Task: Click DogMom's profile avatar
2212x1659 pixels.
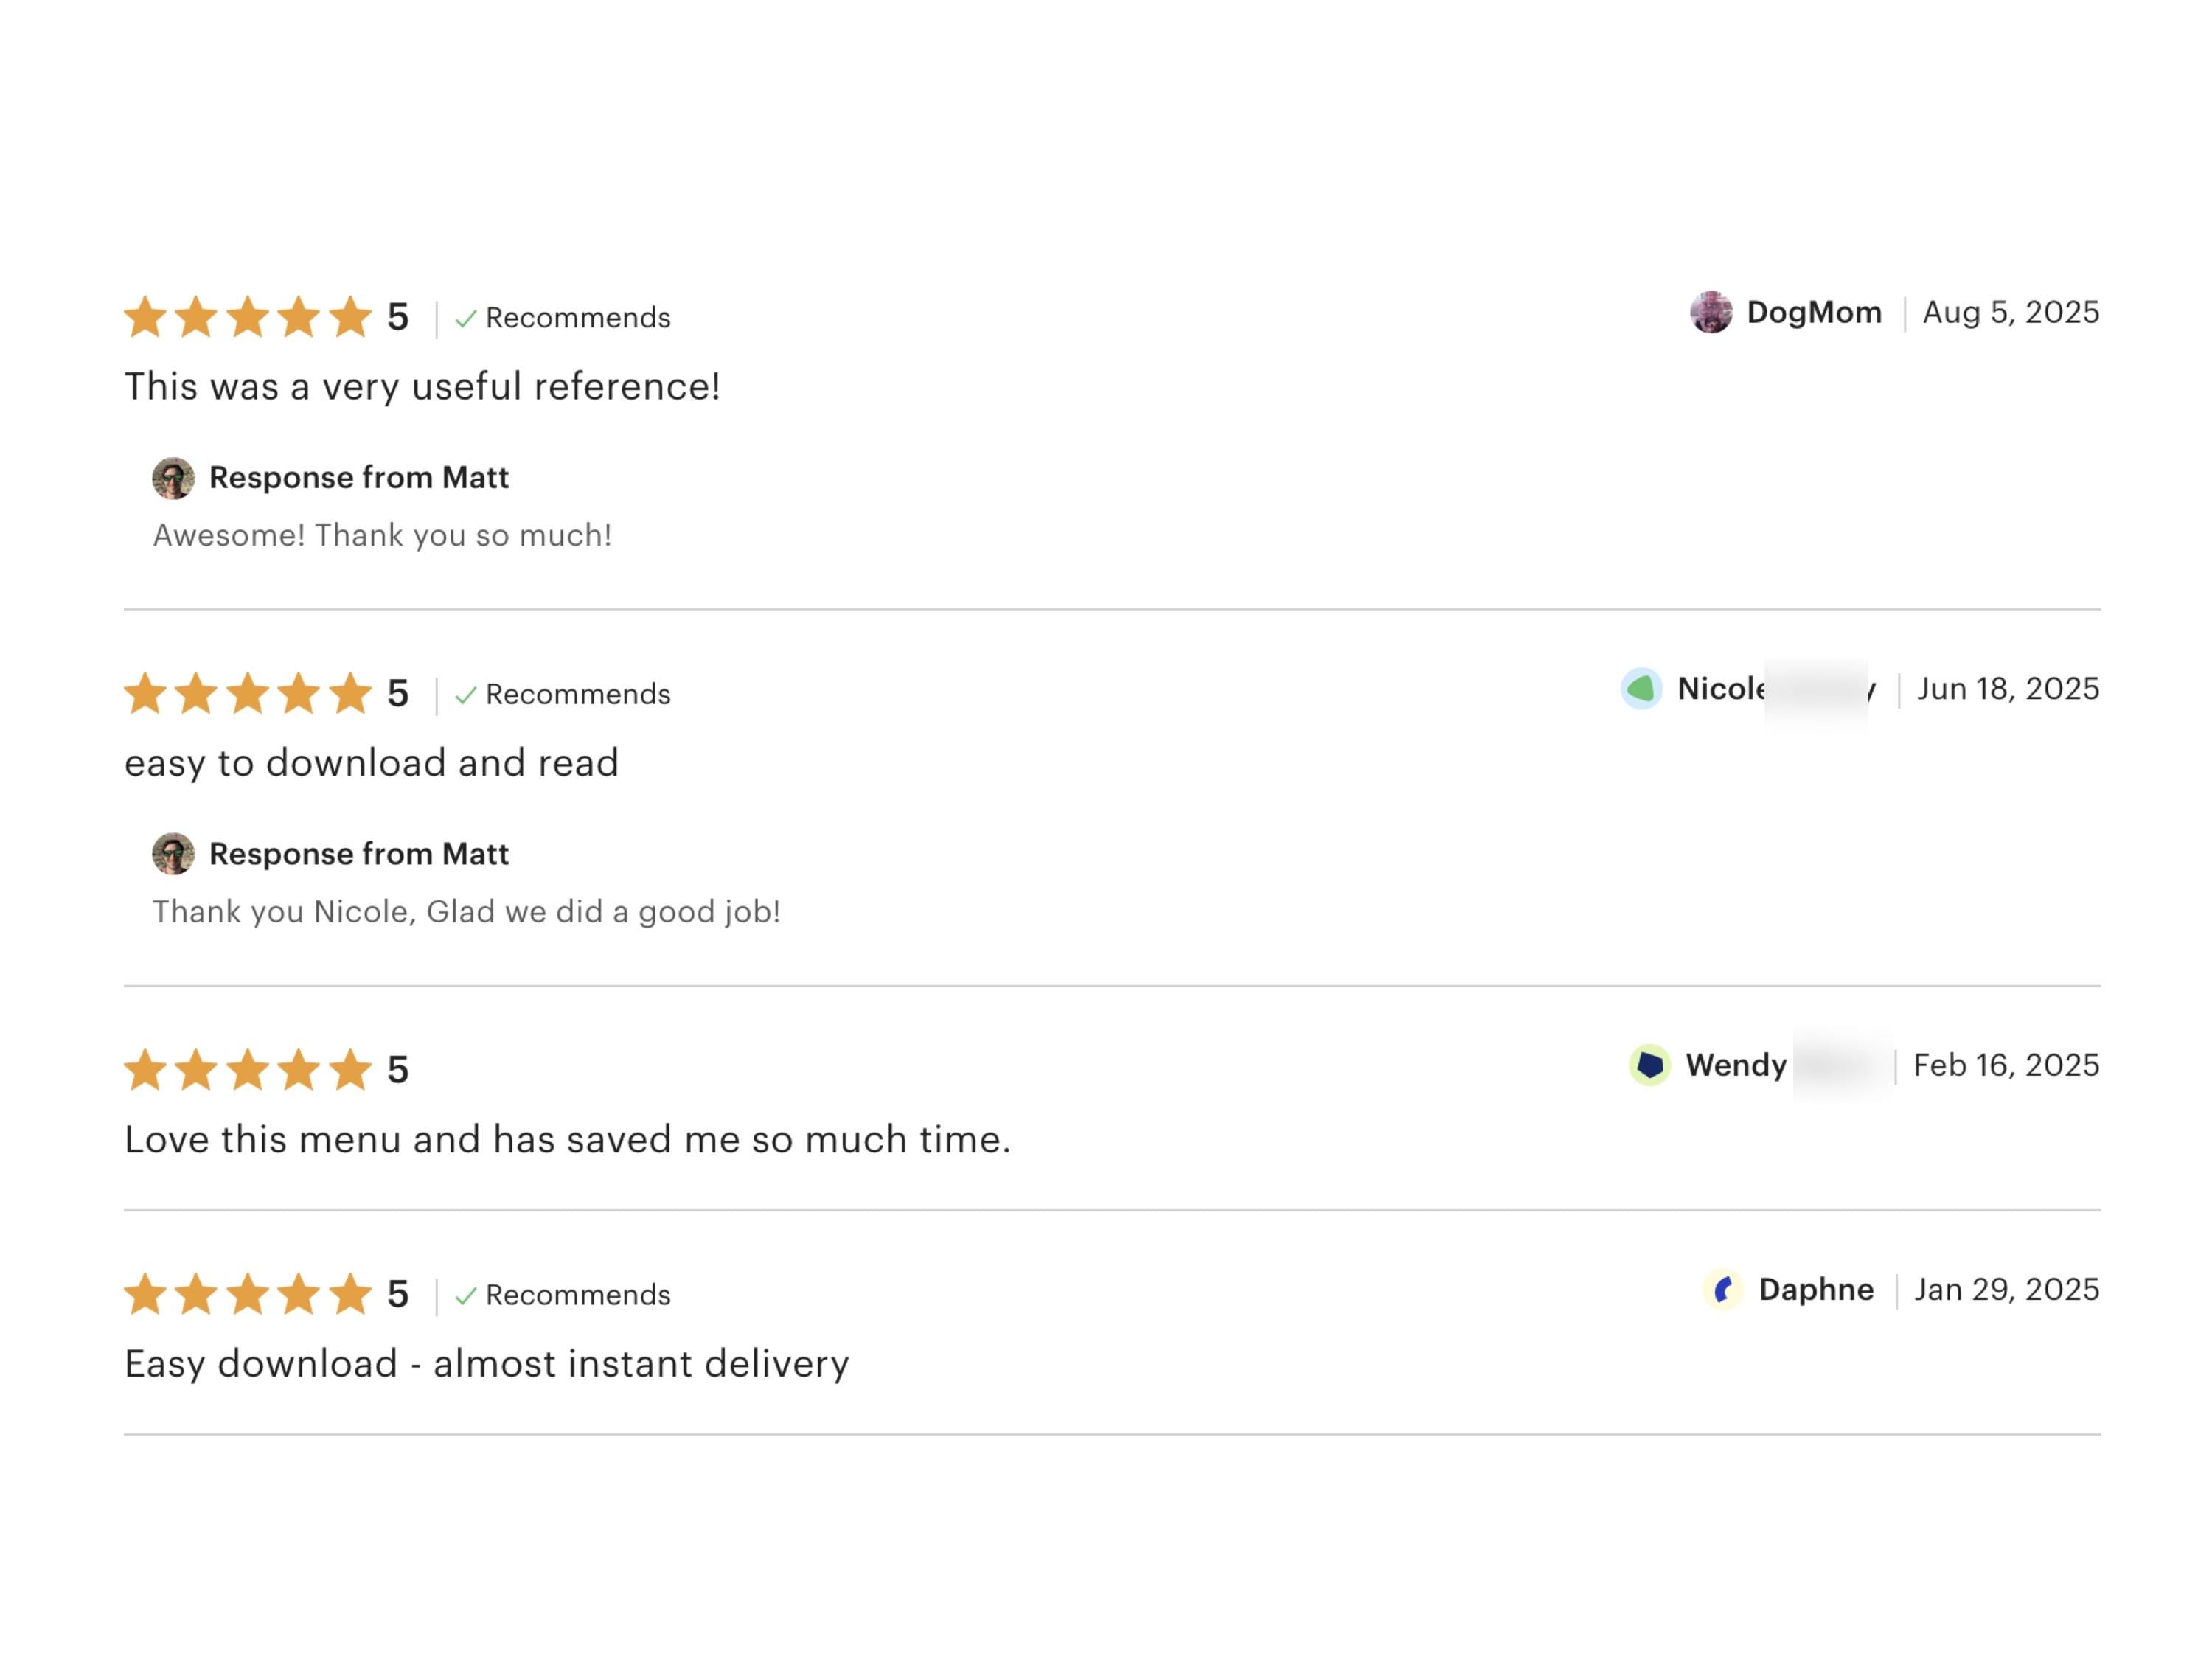Action: (1711, 312)
